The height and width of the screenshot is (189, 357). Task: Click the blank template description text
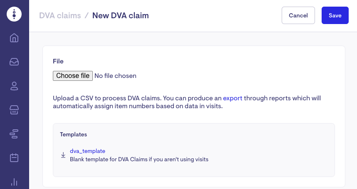[139, 159]
